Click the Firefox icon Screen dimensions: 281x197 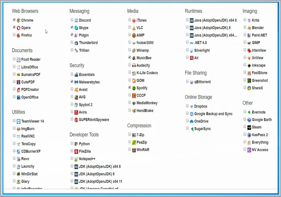point(18,35)
